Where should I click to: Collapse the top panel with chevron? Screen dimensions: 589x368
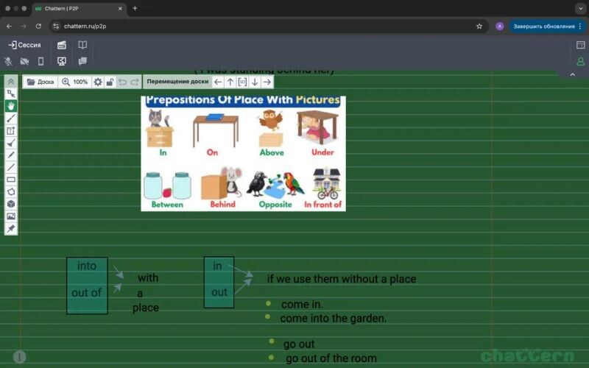click(573, 73)
